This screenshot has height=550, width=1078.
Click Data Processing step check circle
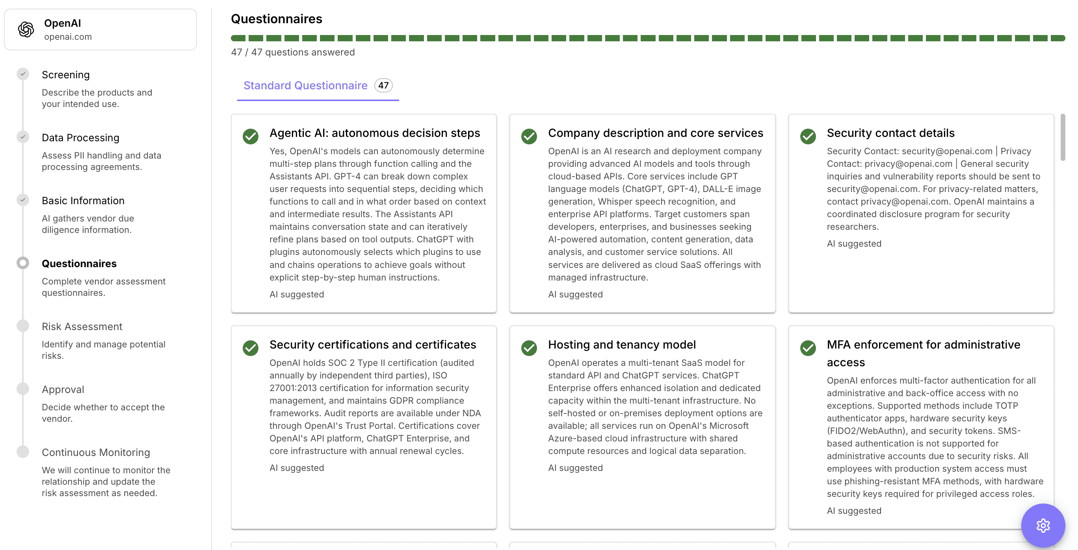coord(23,137)
